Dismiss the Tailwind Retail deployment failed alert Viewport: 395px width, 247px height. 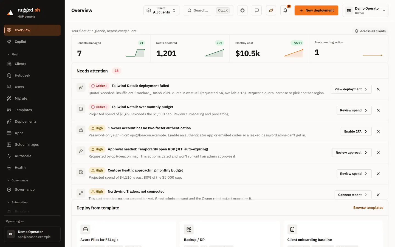point(378,89)
